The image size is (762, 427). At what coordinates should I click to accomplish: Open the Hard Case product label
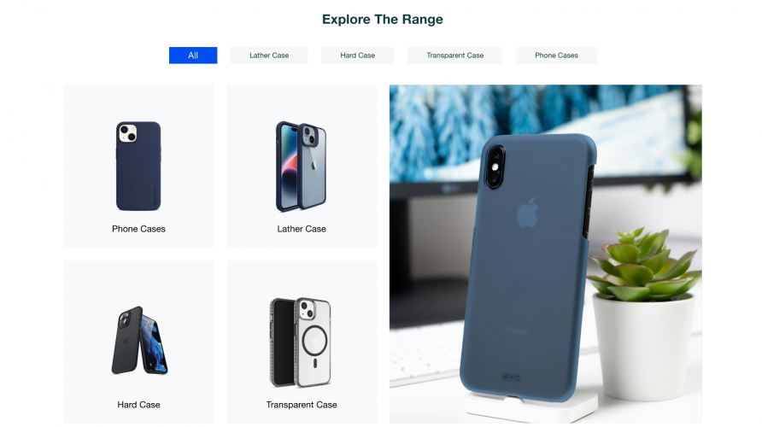(x=138, y=405)
